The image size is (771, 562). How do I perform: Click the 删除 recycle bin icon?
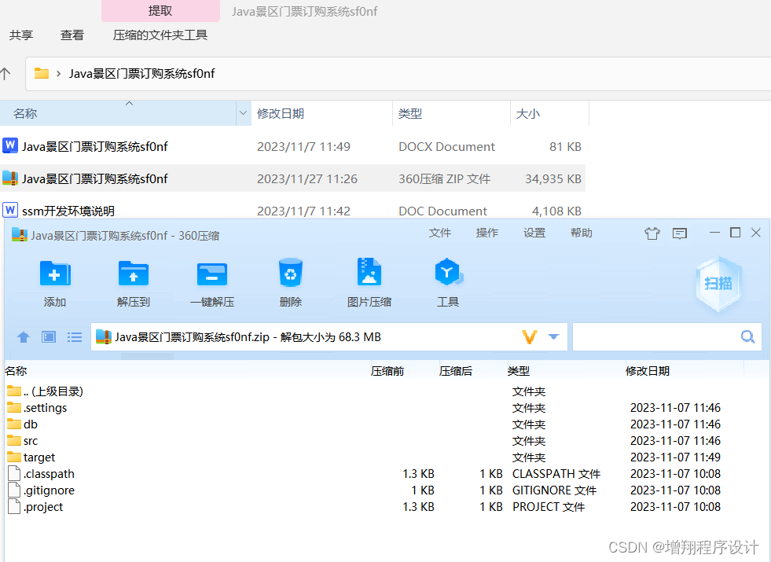(x=291, y=273)
